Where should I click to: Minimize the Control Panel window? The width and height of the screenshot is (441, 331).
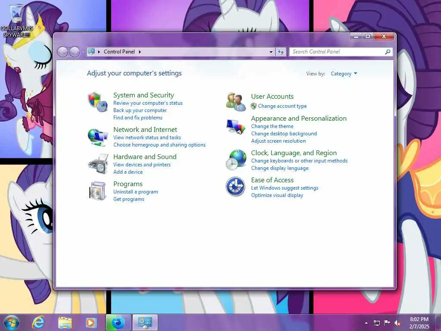(356, 36)
